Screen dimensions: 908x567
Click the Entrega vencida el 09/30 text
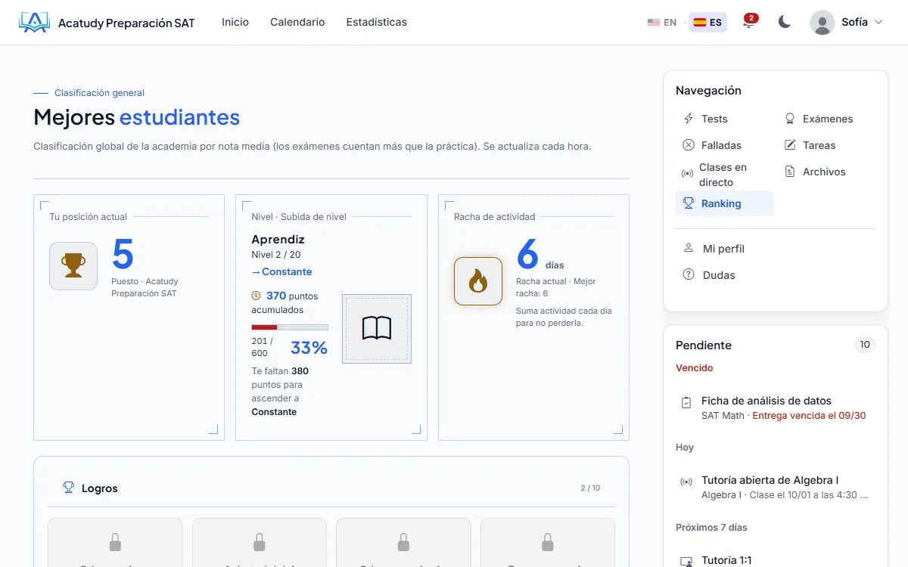coord(809,416)
